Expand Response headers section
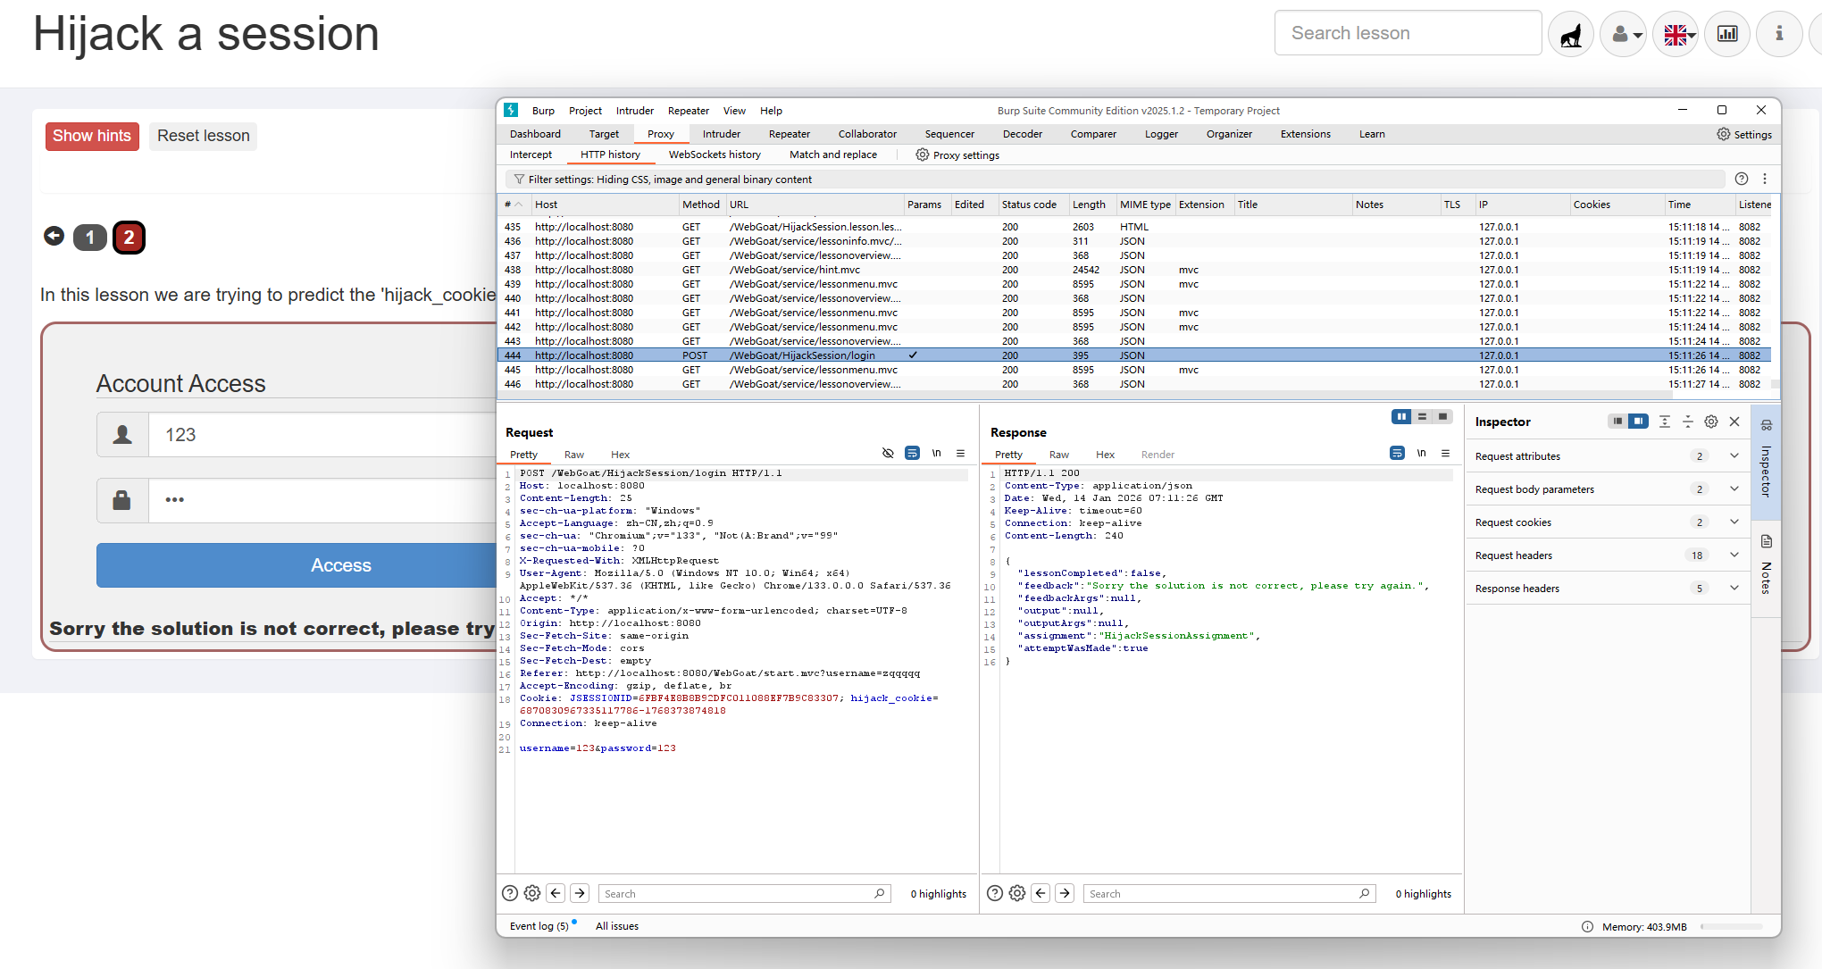Screen dimensions: 1822x969 [x=1734, y=589]
